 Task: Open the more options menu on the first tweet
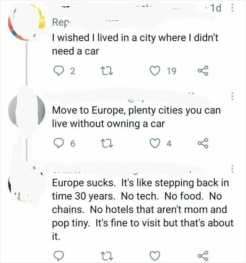tap(232, 8)
